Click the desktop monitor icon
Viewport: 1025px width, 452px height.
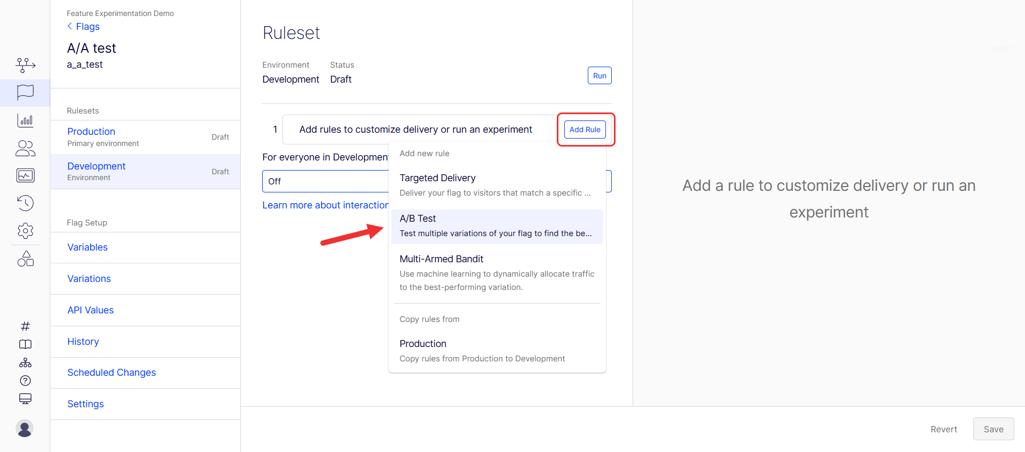pyautogui.click(x=25, y=399)
